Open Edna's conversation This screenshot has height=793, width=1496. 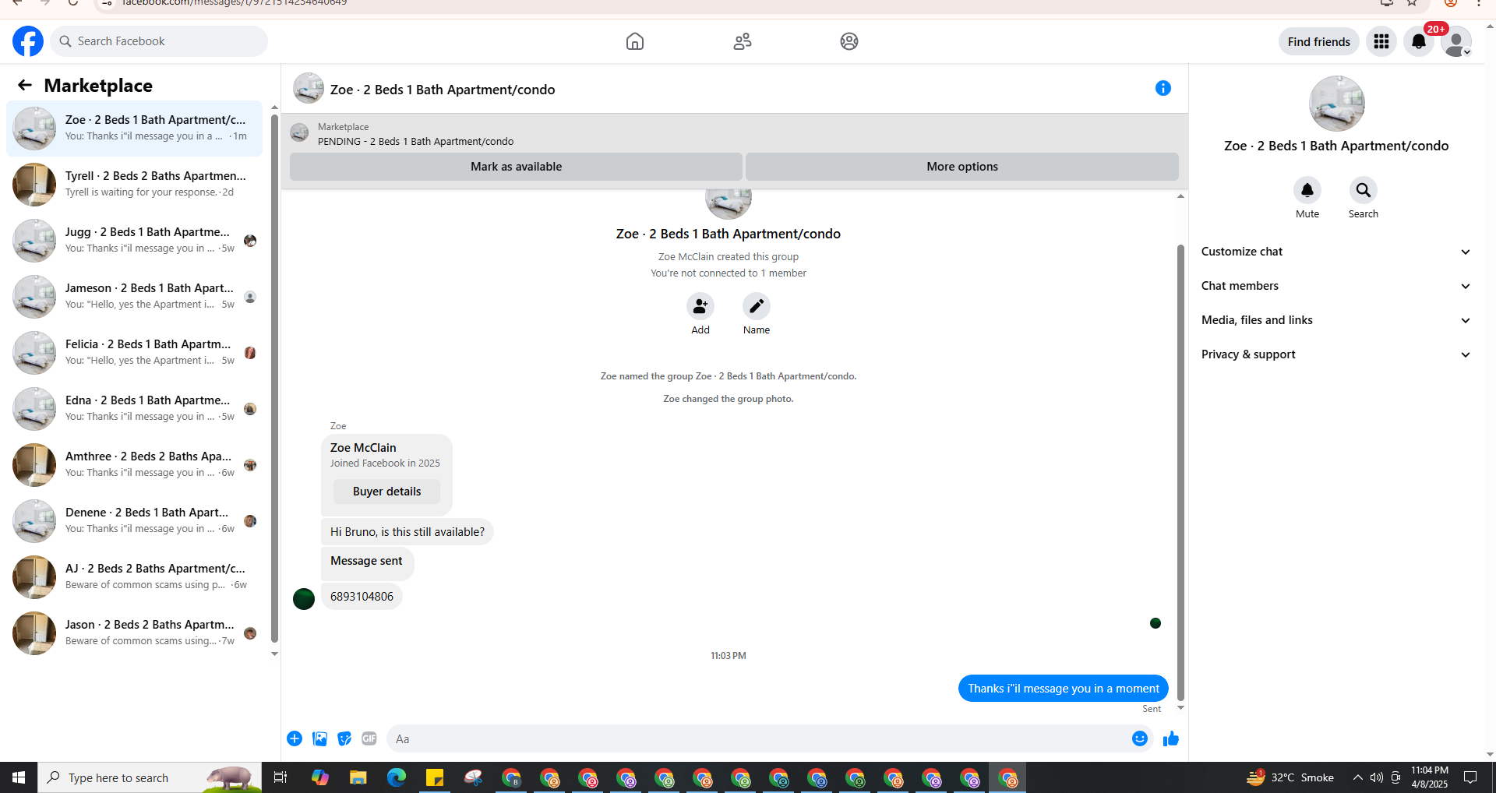click(x=134, y=409)
